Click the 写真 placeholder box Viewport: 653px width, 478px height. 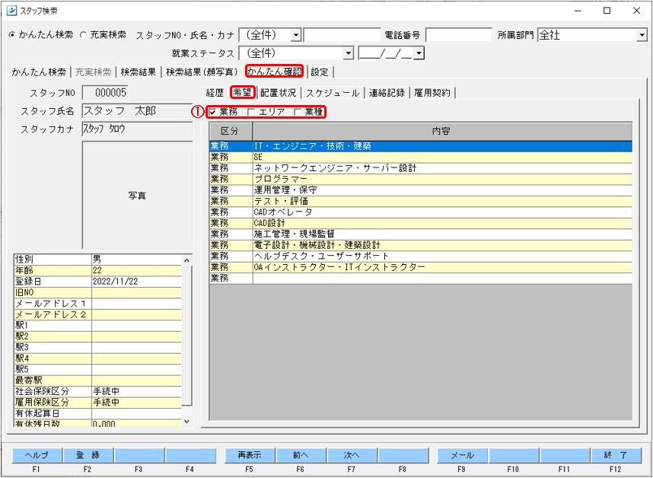coord(138,196)
